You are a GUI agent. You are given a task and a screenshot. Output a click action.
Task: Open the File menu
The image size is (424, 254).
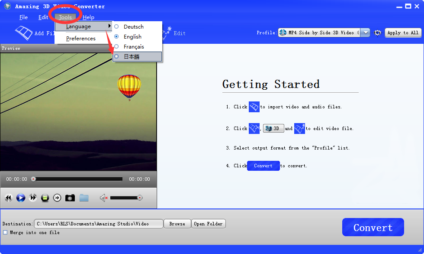click(x=23, y=17)
